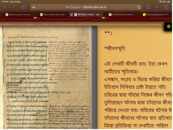The image size is (173, 130).
Task: Close the RBVBMS_146(ii) tab
Action: [72, 15]
